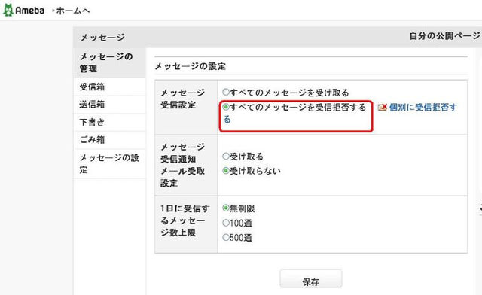Image resolution: width=482 pixels, height=295 pixels.
Task: Open 自分の公開ページ link
Action: click(445, 36)
